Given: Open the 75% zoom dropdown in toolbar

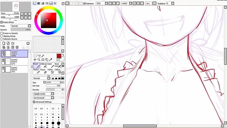Looking at the screenshot, I should (x=106, y=3).
